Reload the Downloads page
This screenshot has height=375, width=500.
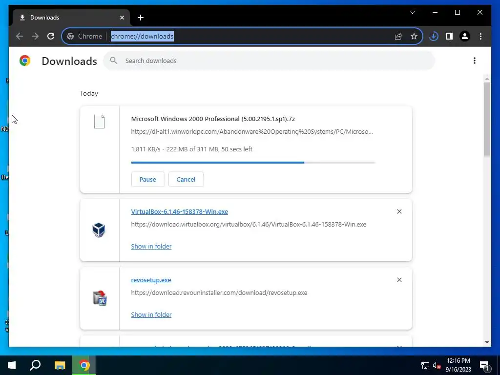pos(51,36)
